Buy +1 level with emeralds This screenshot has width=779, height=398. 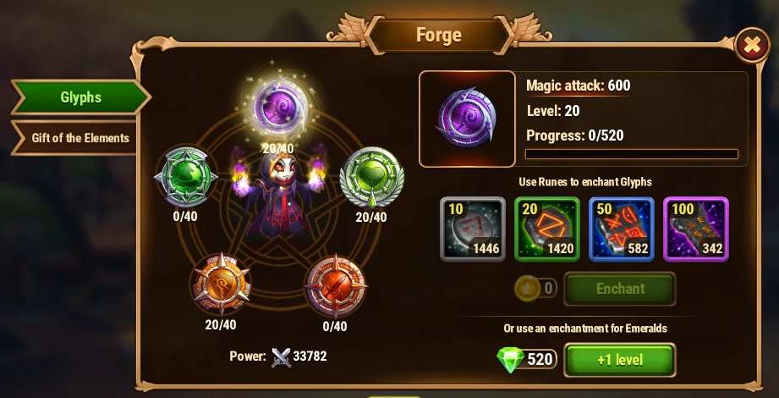(620, 360)
